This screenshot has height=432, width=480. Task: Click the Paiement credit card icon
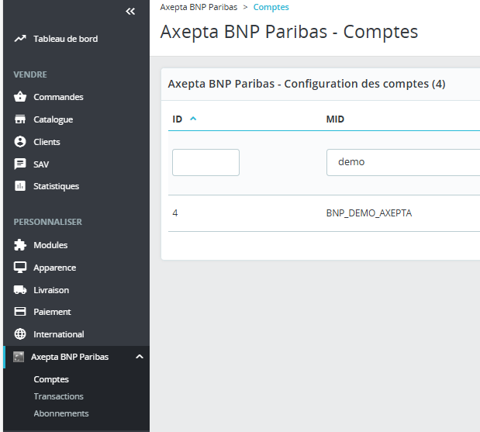20,312
